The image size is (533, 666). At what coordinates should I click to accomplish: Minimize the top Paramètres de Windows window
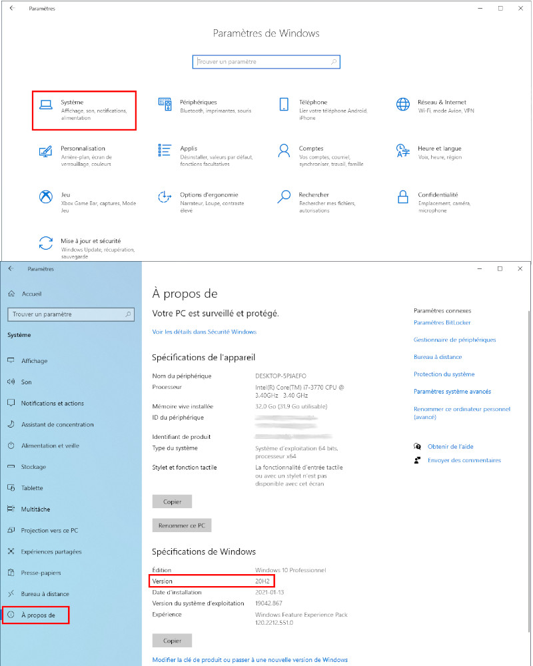click(x=480, y=8)
